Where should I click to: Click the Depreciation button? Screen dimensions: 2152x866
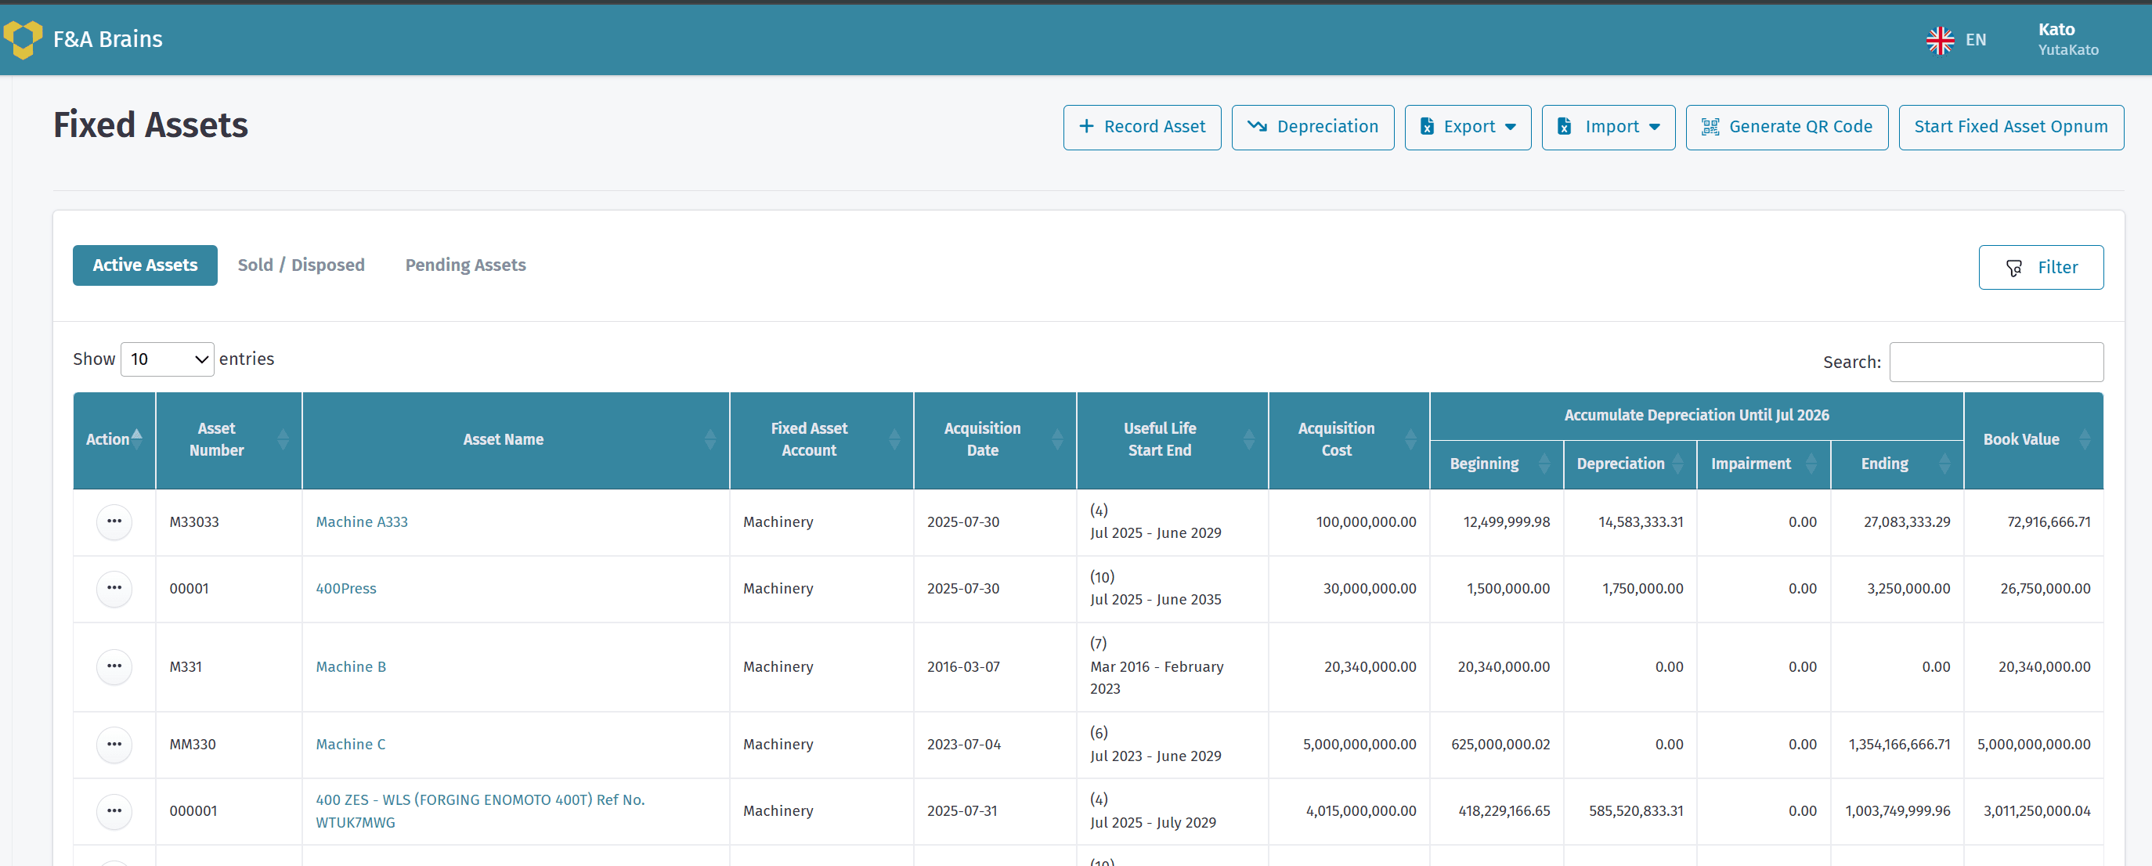[1313, 127]
